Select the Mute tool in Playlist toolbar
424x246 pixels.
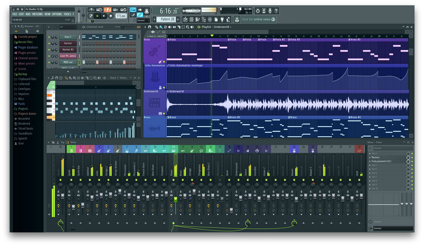(x=170, y=27)
